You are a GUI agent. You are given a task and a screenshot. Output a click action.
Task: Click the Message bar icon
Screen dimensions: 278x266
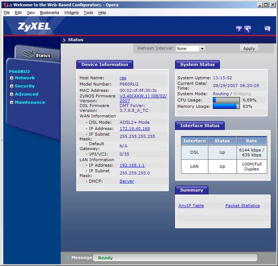point(67,258)
